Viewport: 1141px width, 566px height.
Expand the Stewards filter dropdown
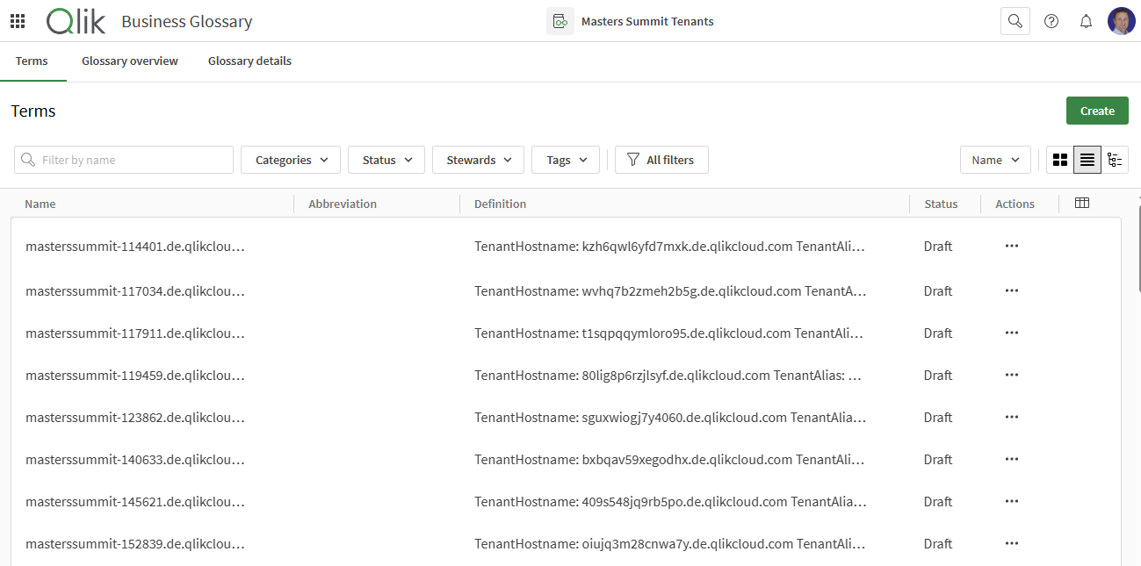478,160
